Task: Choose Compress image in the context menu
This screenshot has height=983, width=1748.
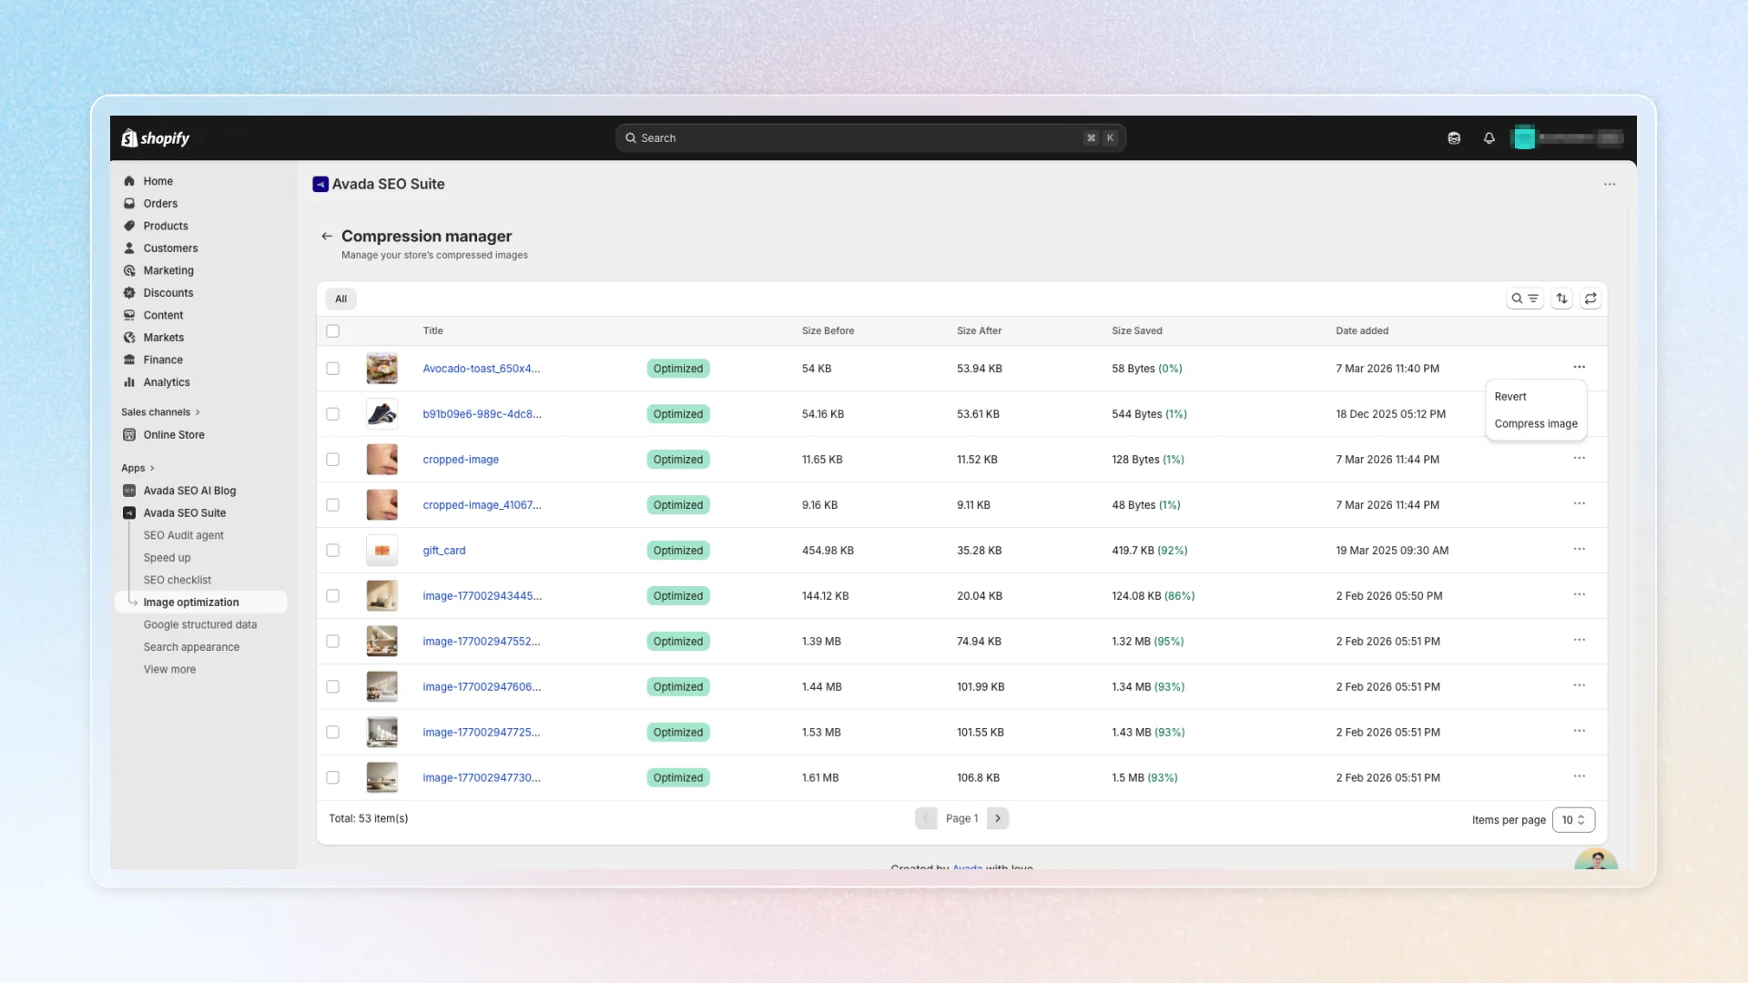Action: 1536,424
